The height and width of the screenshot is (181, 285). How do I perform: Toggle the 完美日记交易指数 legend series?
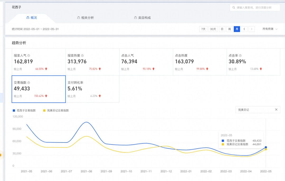[56, 111]
